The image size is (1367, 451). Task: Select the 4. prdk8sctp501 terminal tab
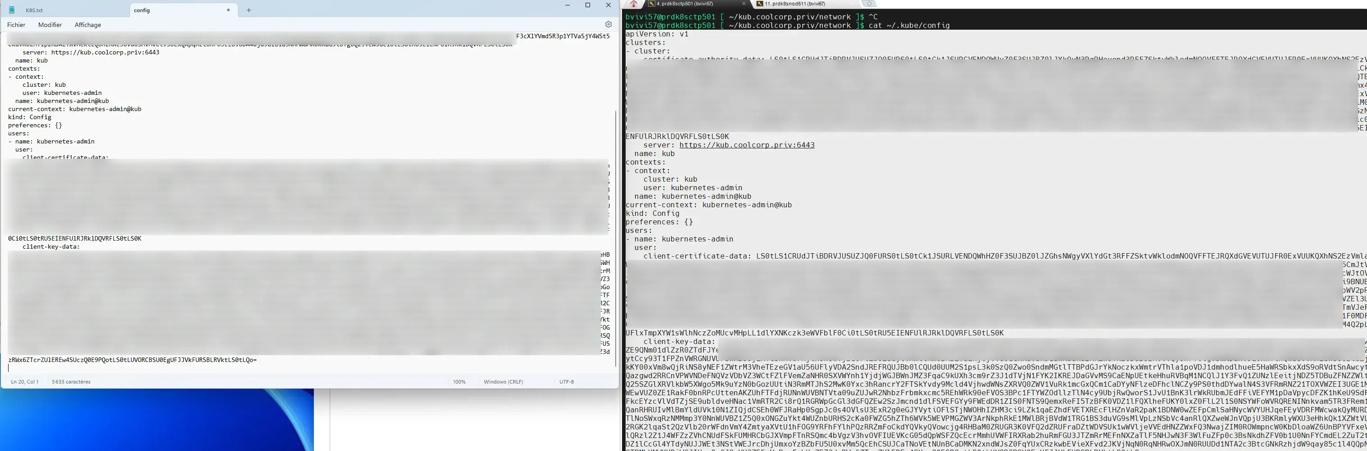(685, 4)
